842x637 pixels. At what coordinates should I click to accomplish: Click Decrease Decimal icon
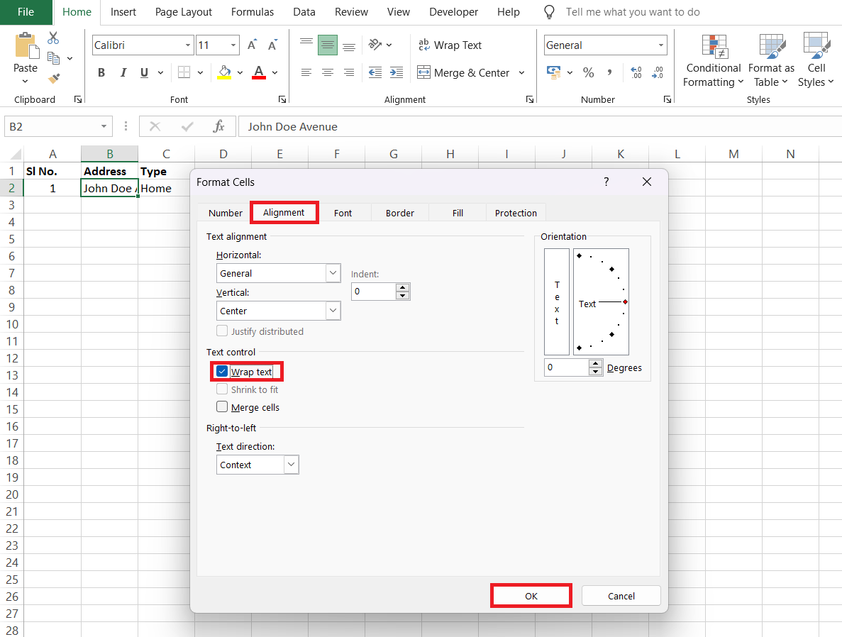point(658,72)
